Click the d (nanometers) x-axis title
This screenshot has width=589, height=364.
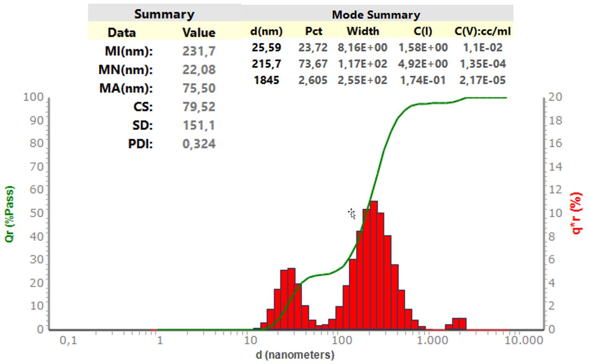[x=295, y=354]
